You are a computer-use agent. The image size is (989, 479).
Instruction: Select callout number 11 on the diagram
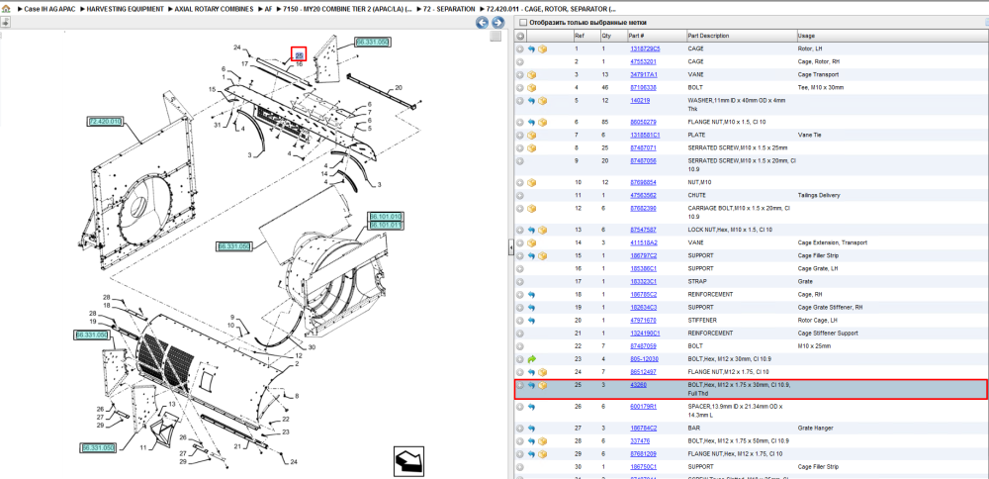tap(142, 447)
